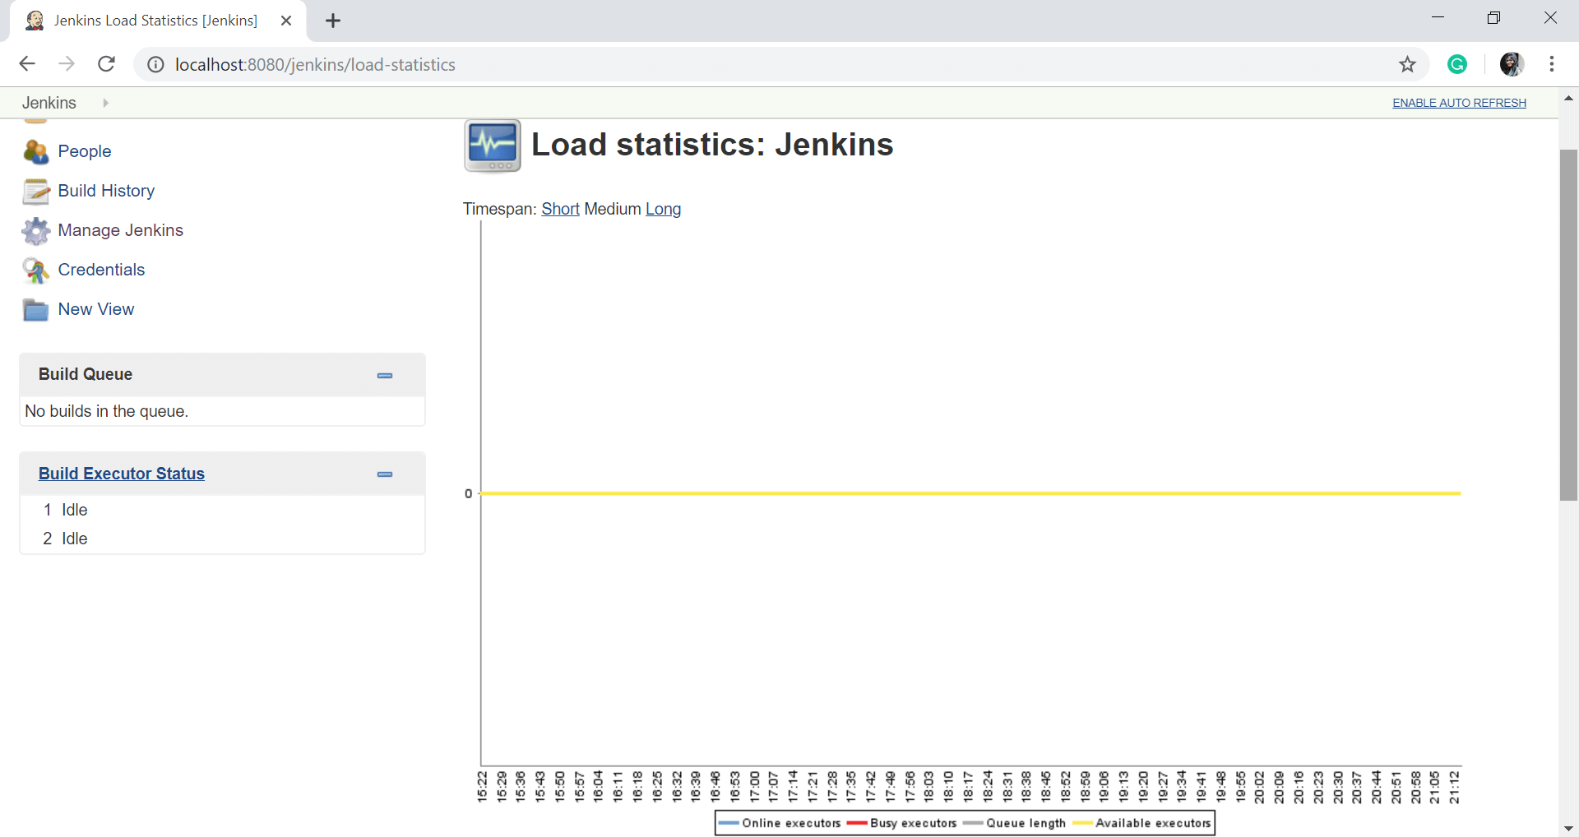Click the New View folder icon
The height and width of the screenshot is (837, 1579).
coord(36,309)
